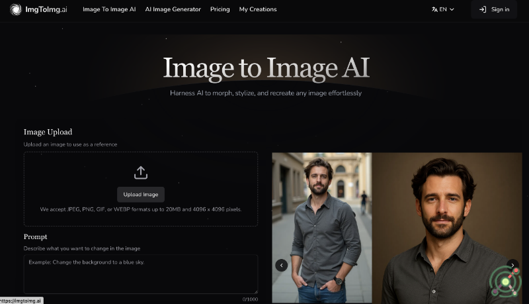Click the Upload Image button

coord(141,194)
